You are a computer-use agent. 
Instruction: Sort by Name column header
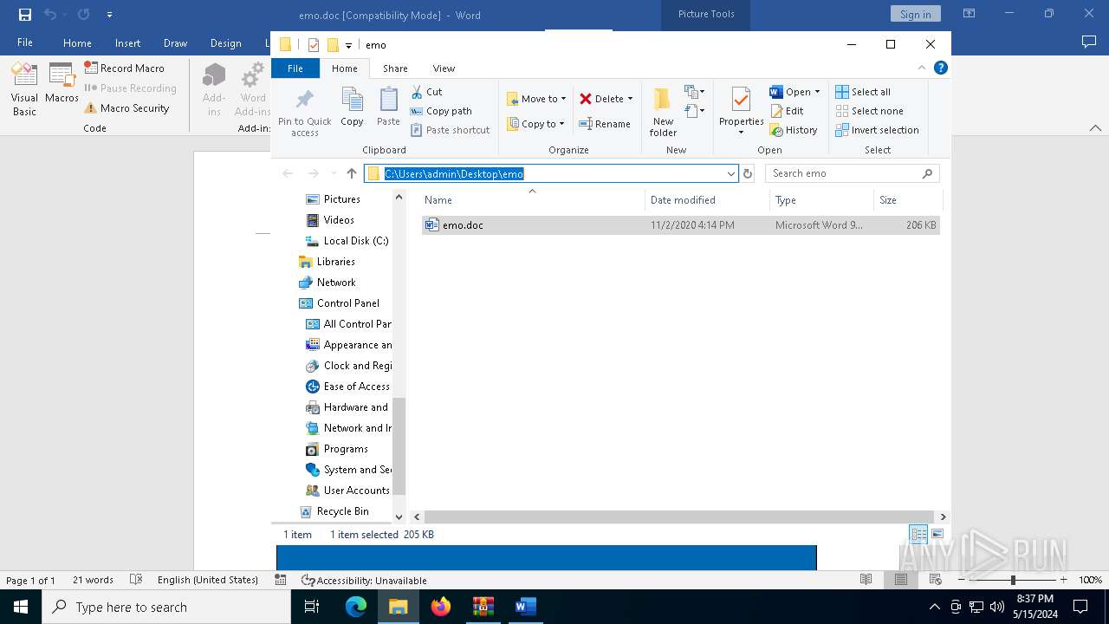click(x=533, y=200)
